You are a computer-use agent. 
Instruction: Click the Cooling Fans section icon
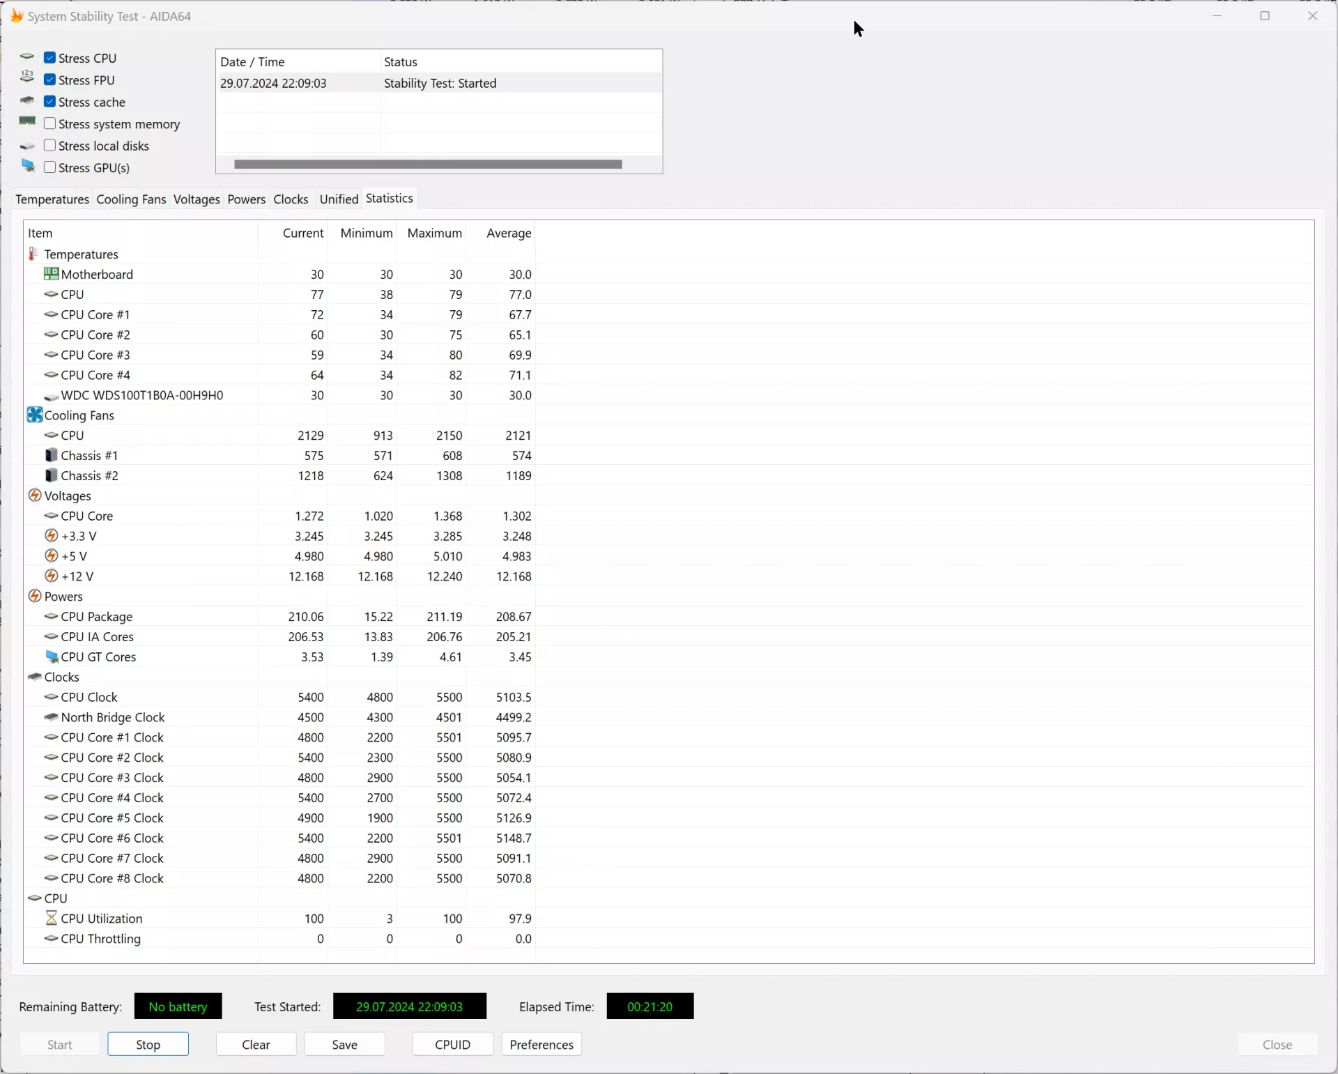[34, 414]
